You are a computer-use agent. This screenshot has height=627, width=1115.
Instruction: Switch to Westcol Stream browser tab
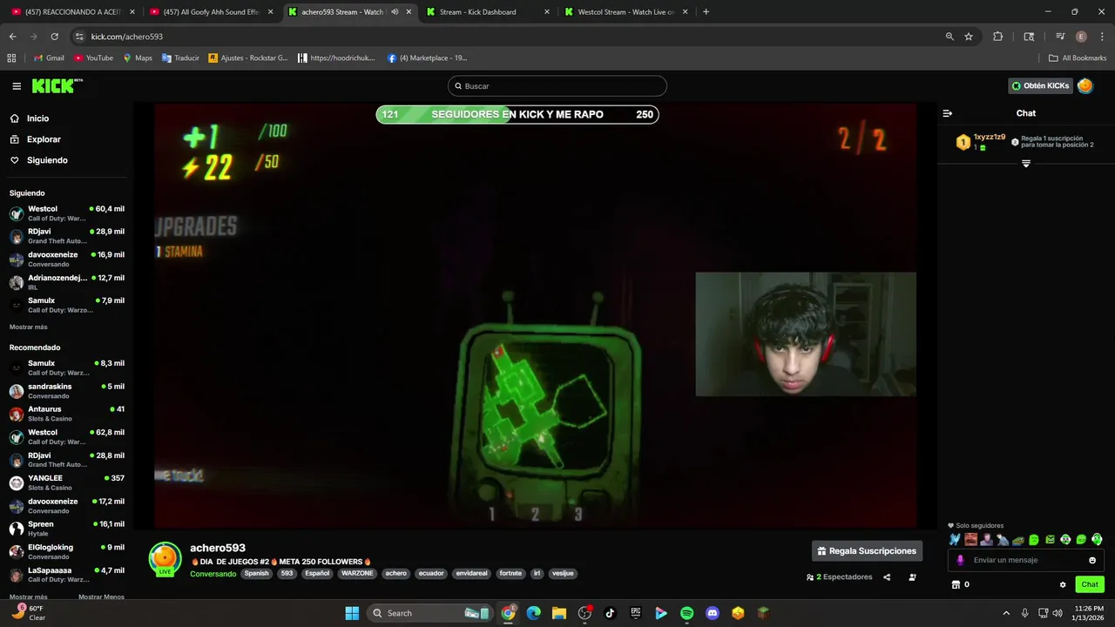click(x=625, y=12)
